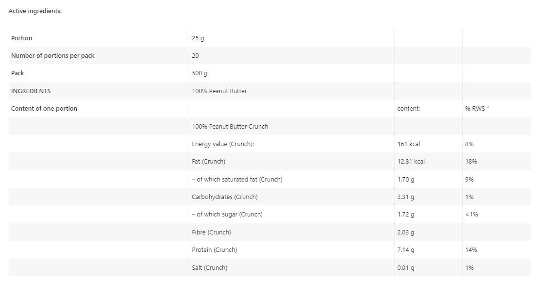
Task: Click the content: column header
Action: [408, 109]
